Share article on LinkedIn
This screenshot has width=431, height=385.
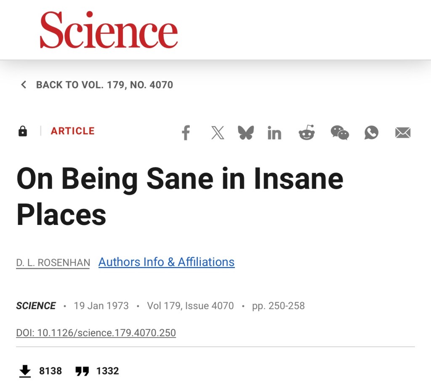pyautogui.click(x=274, y=133)
